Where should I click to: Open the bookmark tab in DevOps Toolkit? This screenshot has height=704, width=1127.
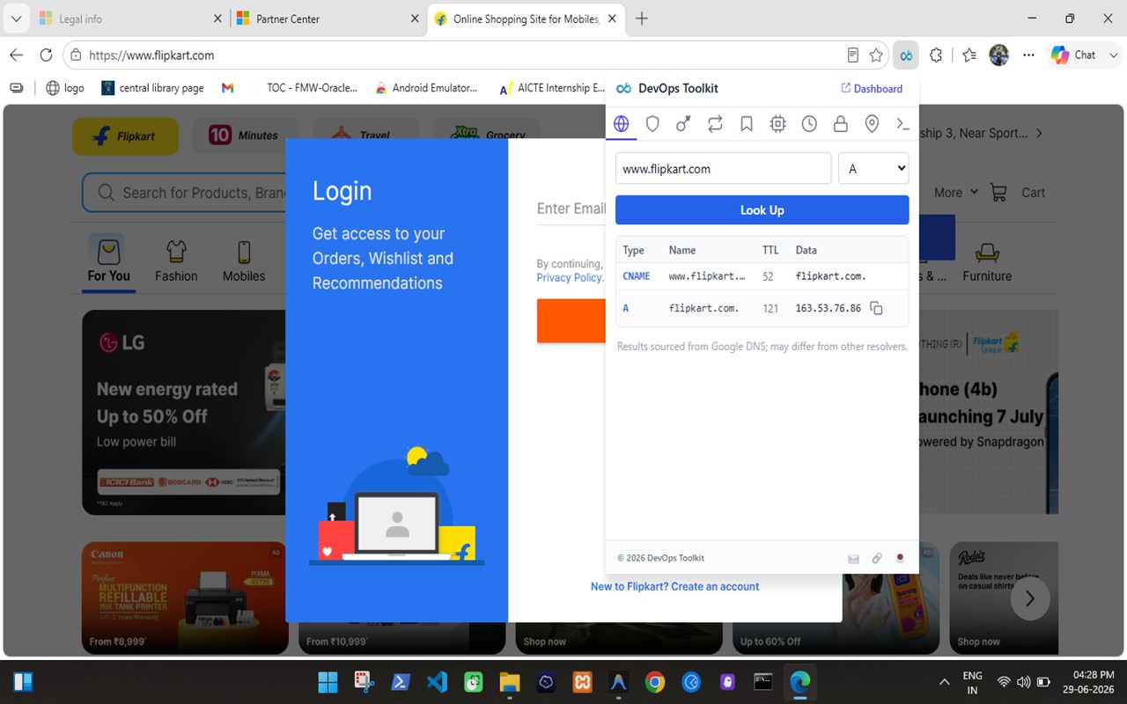(747, 124)
